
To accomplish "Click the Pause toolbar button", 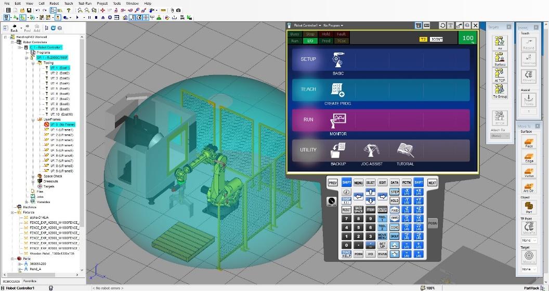I will 89,17.
